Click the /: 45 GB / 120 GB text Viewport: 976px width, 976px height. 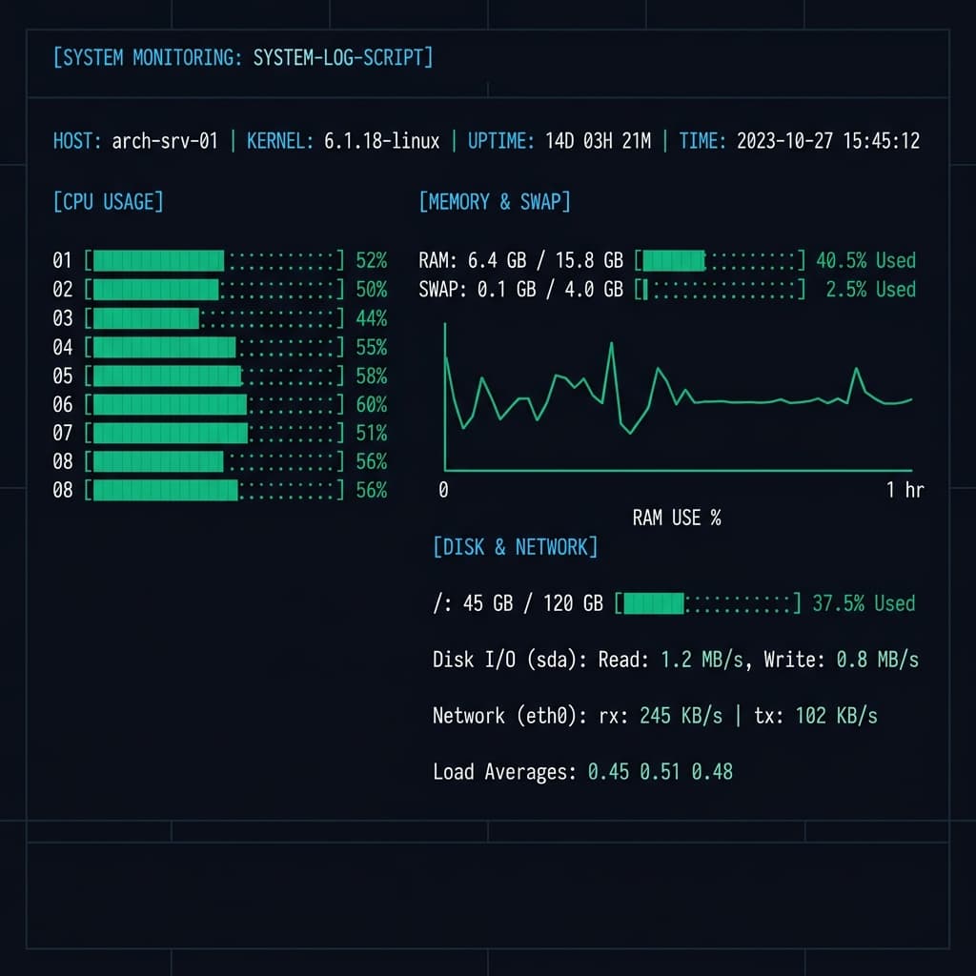518,603
